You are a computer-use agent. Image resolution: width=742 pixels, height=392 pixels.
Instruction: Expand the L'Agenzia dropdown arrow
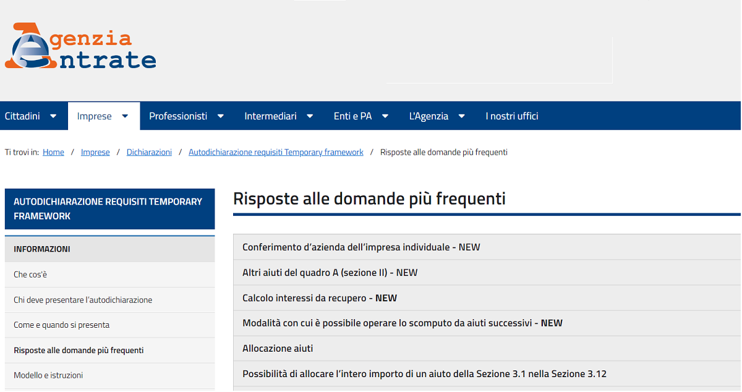click(x=462, y=116)
